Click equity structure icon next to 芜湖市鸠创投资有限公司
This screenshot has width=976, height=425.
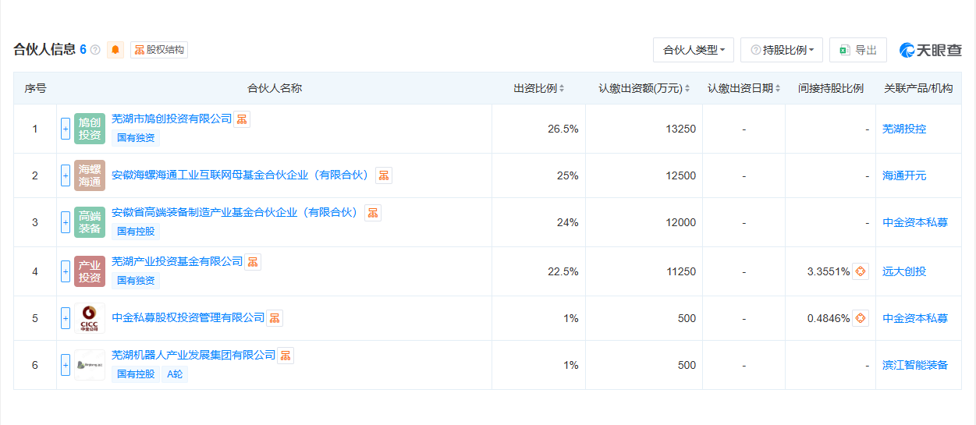[243, 119]
